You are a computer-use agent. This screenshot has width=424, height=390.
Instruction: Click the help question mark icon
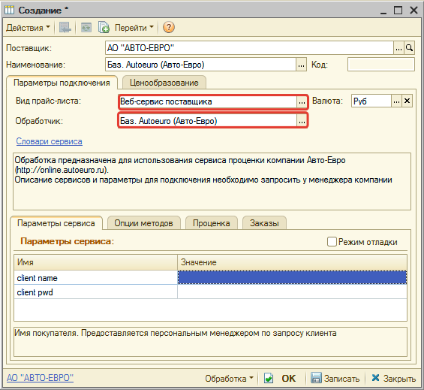(x=168, y=27)
